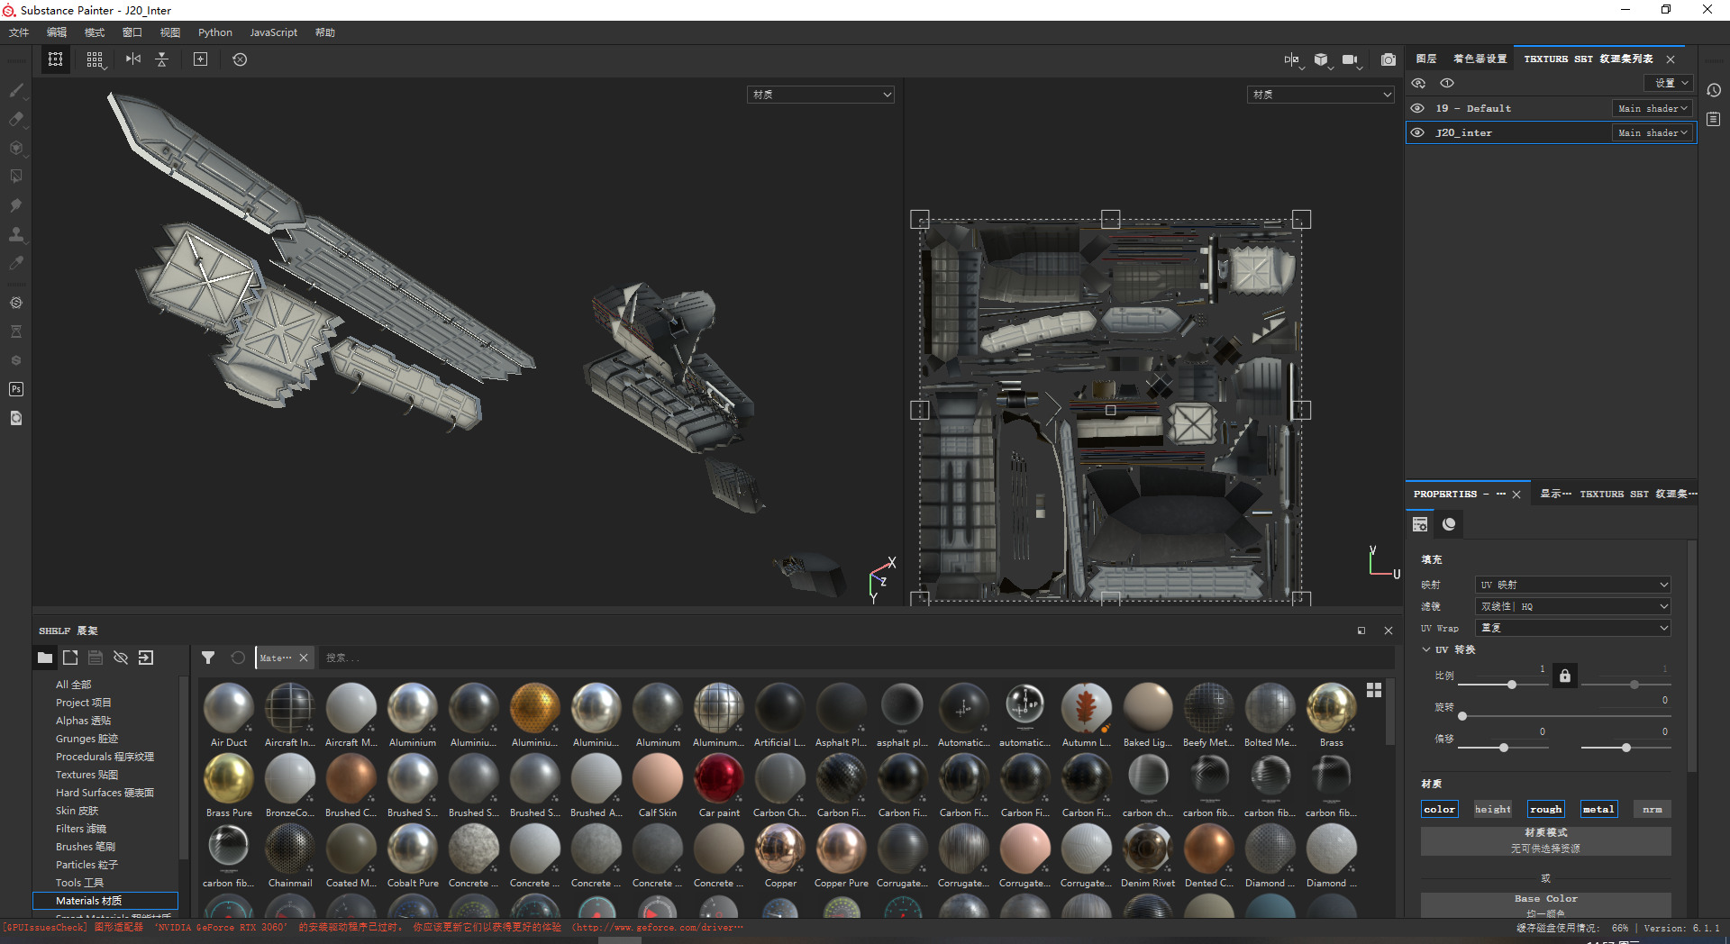This screenshot has height=944, width=1730.
Task: Click the shelf folder icon
Action: (45, 658)
